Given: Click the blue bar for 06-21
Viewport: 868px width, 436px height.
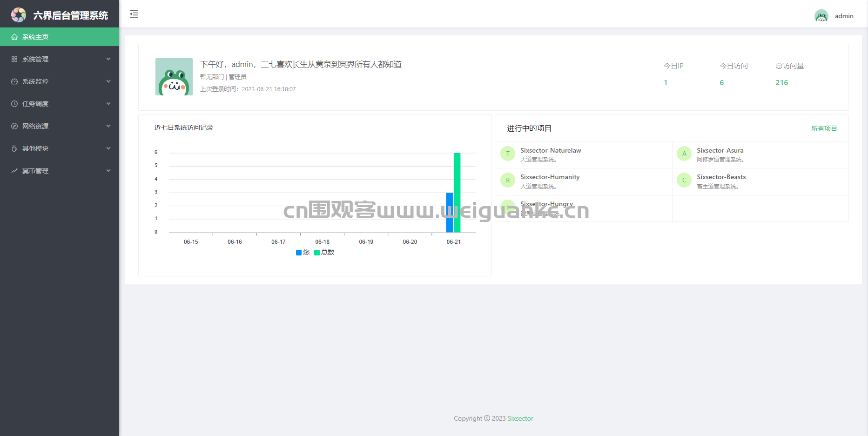Looking at the screenshot, I should coord(450,213).
